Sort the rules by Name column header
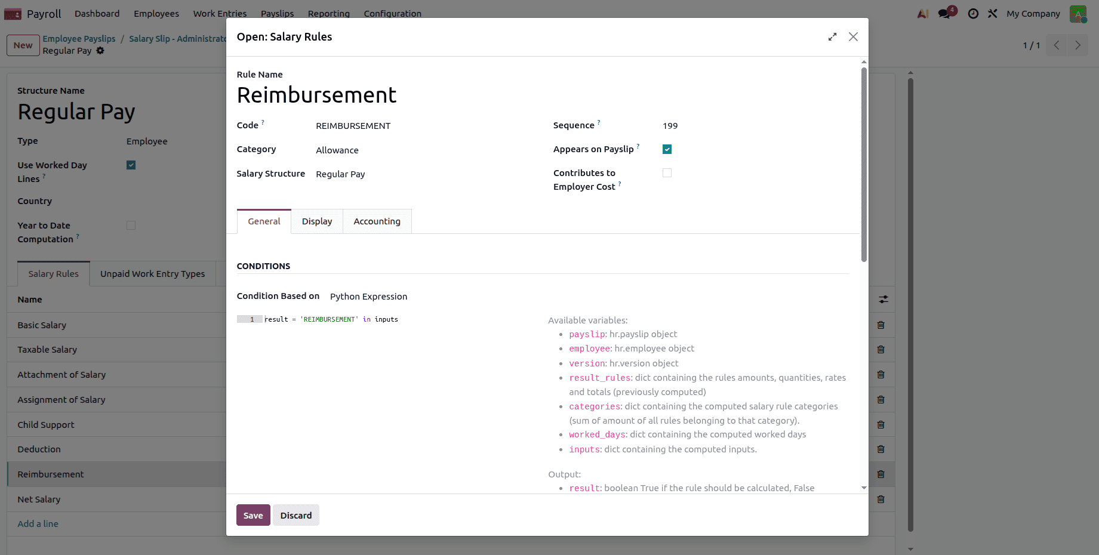 [x=30, y=300]
